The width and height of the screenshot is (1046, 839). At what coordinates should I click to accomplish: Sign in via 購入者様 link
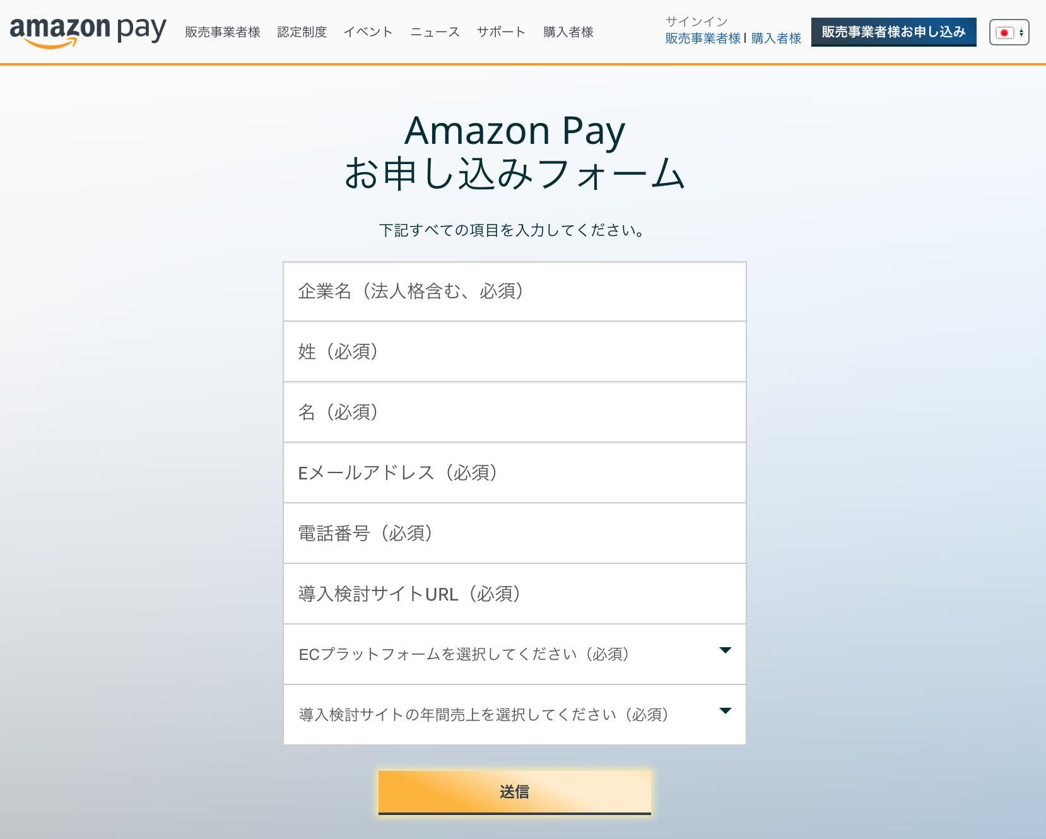776,38
